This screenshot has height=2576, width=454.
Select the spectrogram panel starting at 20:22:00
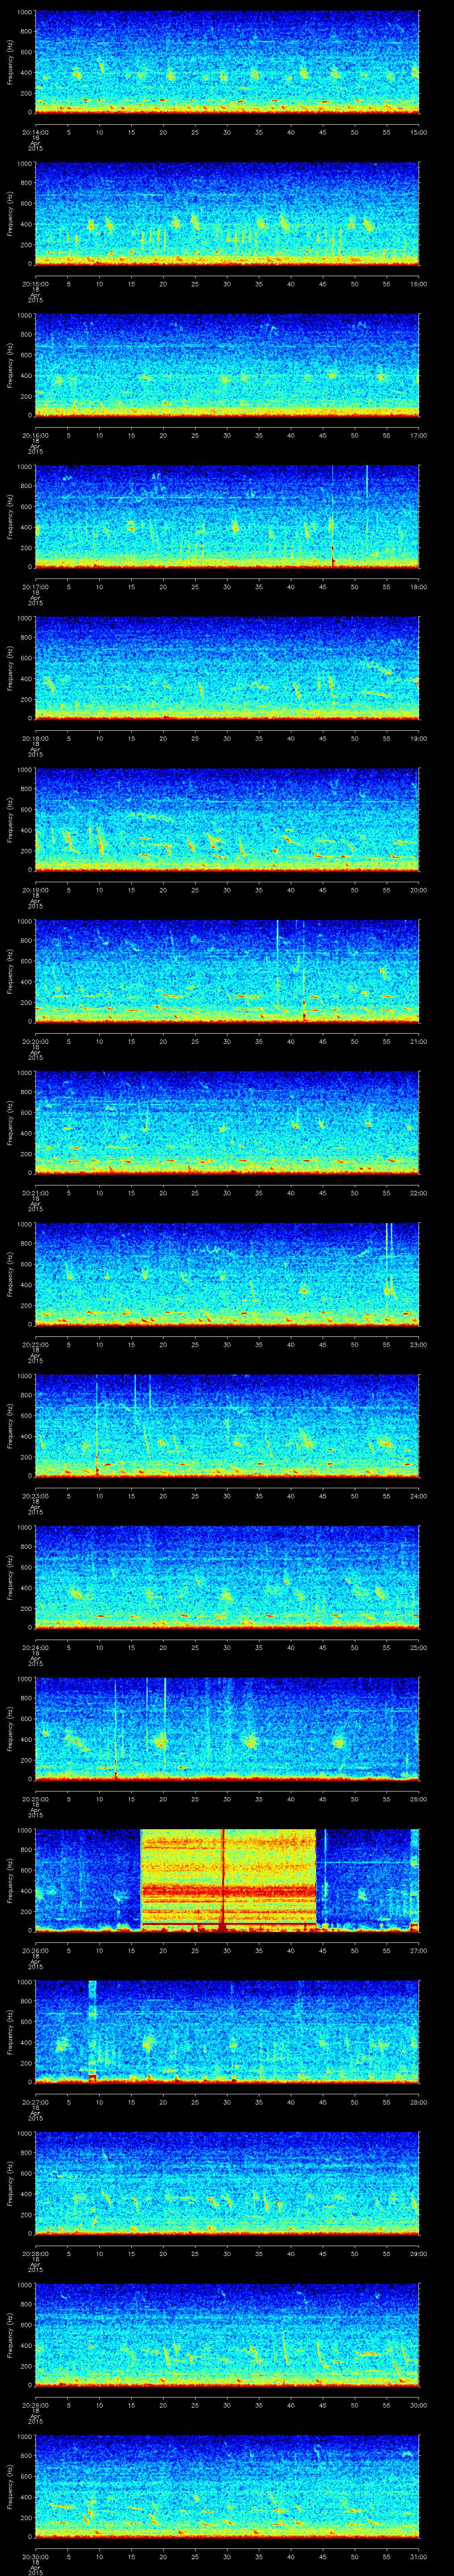coord(227,1275)
